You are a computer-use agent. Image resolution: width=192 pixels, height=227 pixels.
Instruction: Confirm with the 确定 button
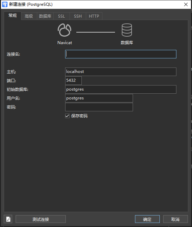[x=147, y=219]
